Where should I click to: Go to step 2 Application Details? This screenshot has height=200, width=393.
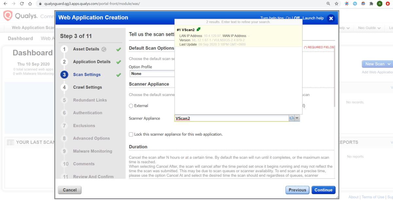tap(92, 62)
